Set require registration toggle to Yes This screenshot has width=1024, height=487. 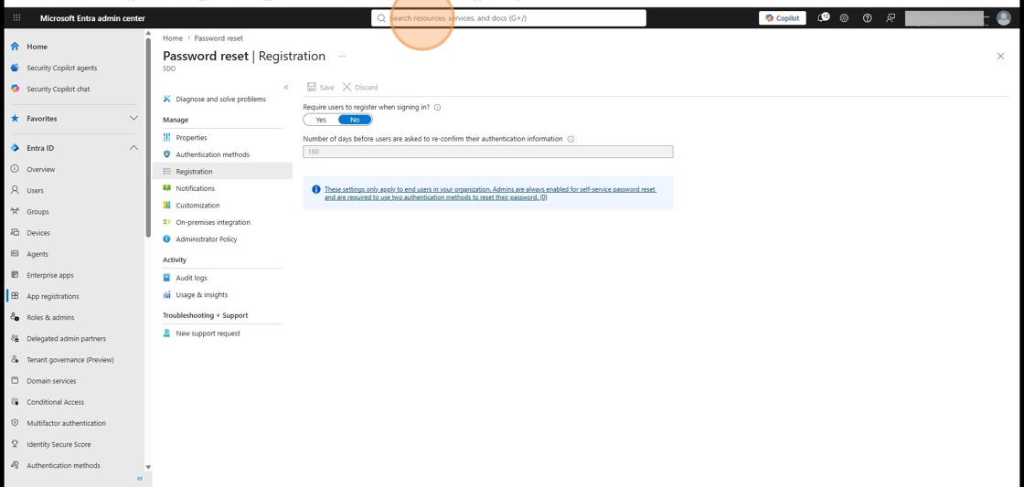(x=321, y=120)
